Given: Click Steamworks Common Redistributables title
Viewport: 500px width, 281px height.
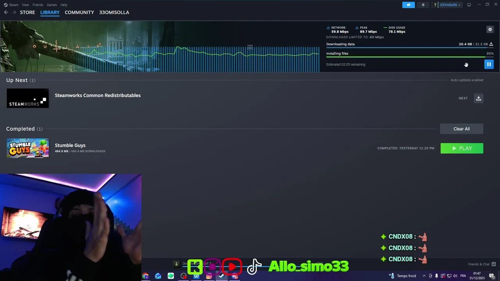Looking at the screenshot, I should point(98,95).
